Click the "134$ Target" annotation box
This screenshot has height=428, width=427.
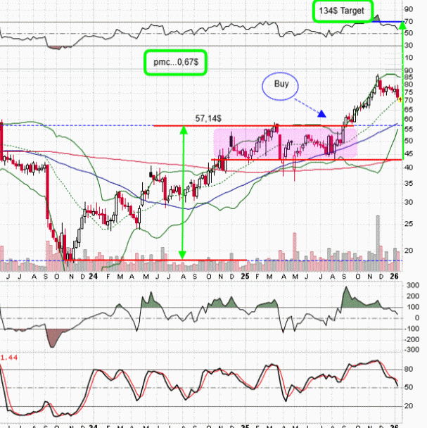(343, 11)
